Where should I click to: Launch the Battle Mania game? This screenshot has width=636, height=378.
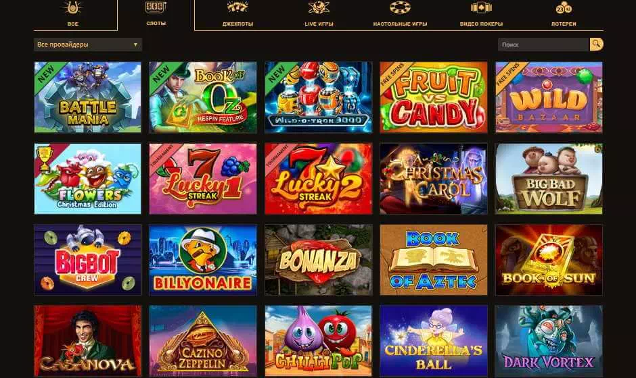coord(87,97)
